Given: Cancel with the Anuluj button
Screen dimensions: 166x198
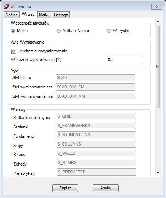Looking at the screenshot, I should click(x=106, y=188).
